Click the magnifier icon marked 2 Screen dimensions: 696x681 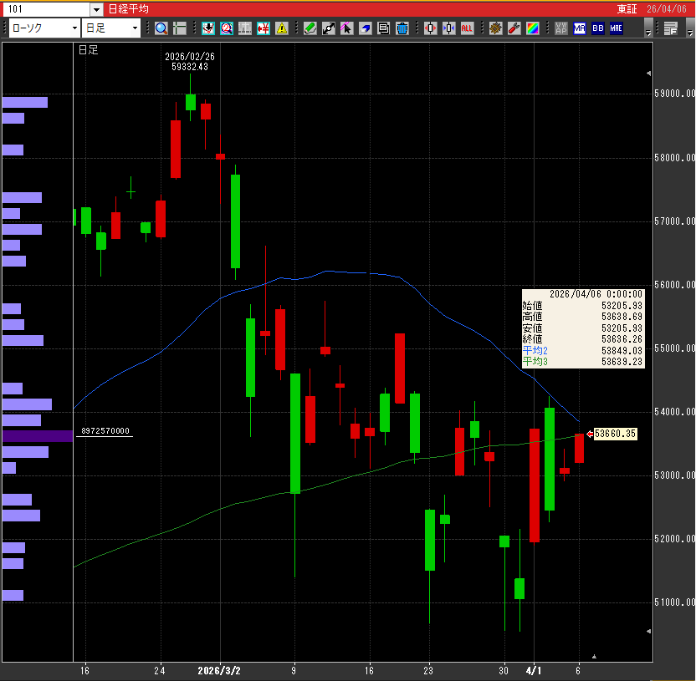coord(227,28)
